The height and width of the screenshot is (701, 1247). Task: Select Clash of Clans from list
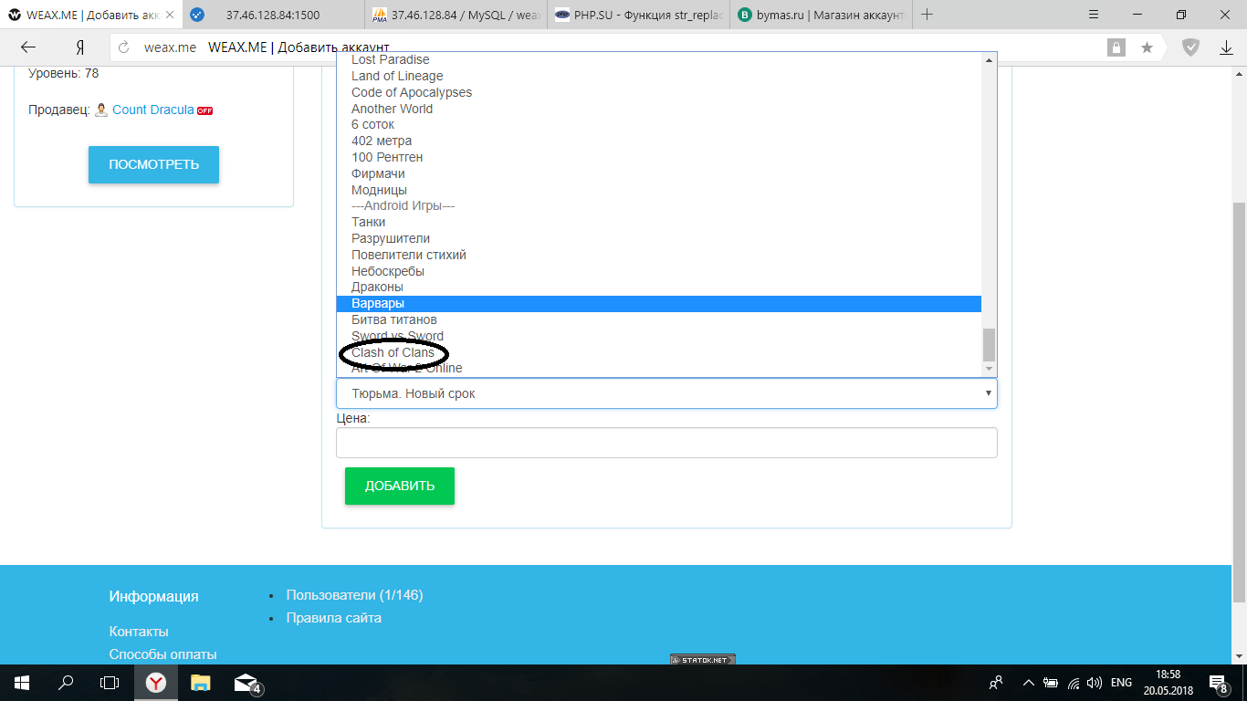click(393, 352)
